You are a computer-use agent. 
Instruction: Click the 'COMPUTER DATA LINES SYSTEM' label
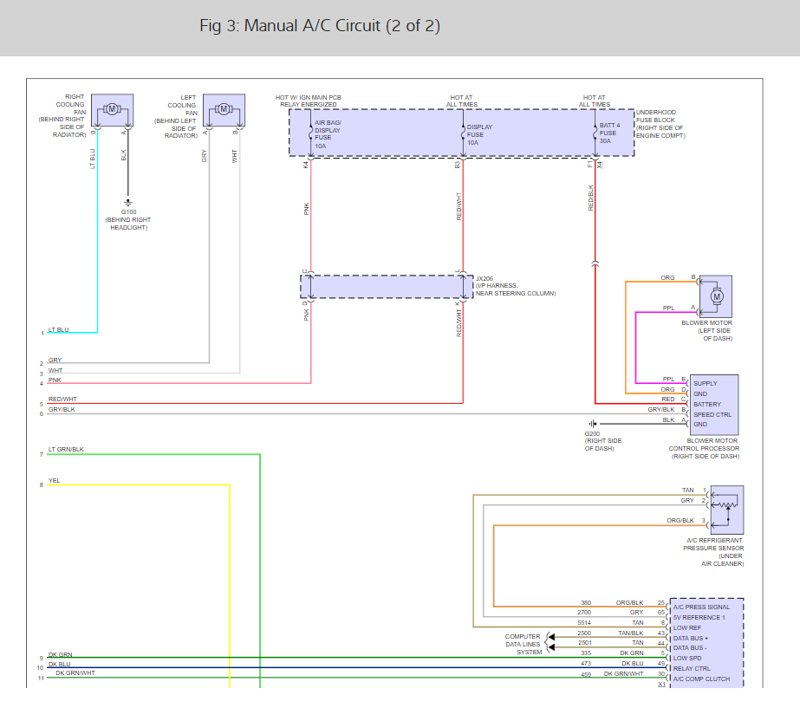(x=523, y=644)
